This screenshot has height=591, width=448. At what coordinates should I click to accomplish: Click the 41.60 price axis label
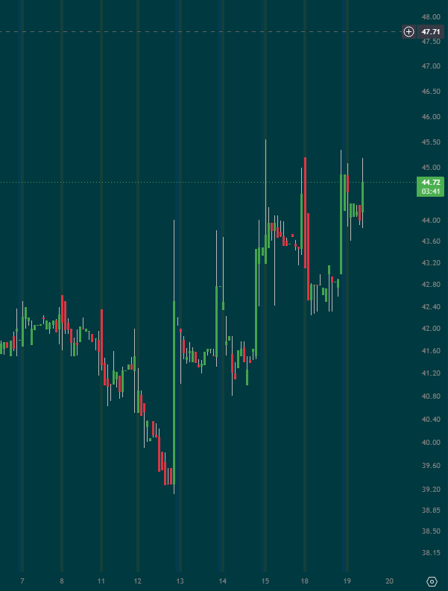[x=431, y=351]
